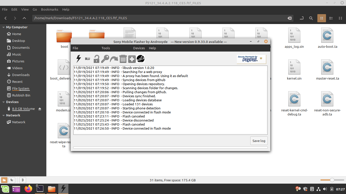Image resolution: width=346 pixels, height=194 pixels.
Task: Go up to the parent folder
Action: click(24, 18)
